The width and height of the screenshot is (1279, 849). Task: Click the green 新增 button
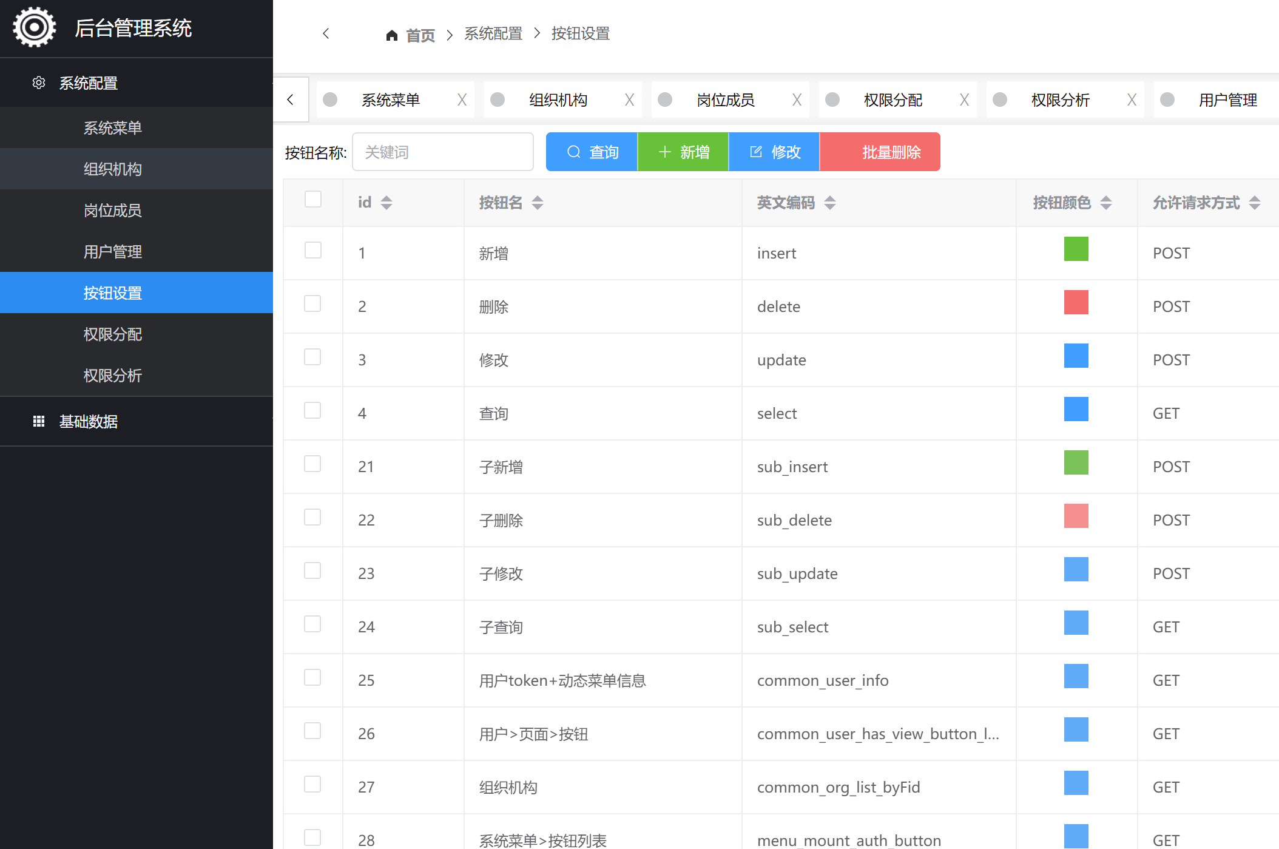[x=683, y=152]
